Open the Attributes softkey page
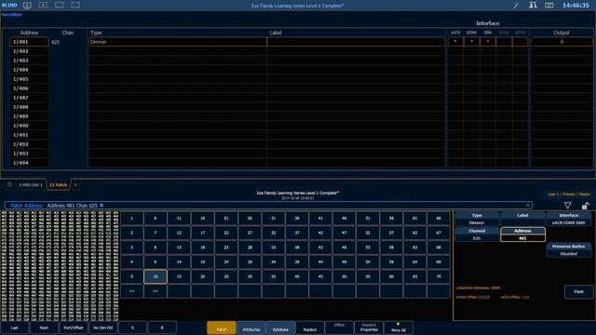Viewport: 596px width, 335px height. pyautogui.click(x=251, y=328)
